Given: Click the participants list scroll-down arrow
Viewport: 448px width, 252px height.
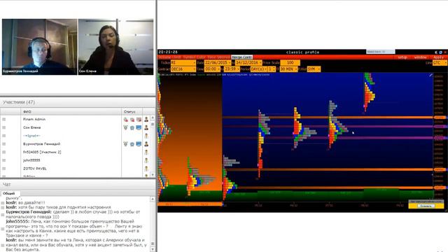Looking at the screenshot, I should 153,174.
